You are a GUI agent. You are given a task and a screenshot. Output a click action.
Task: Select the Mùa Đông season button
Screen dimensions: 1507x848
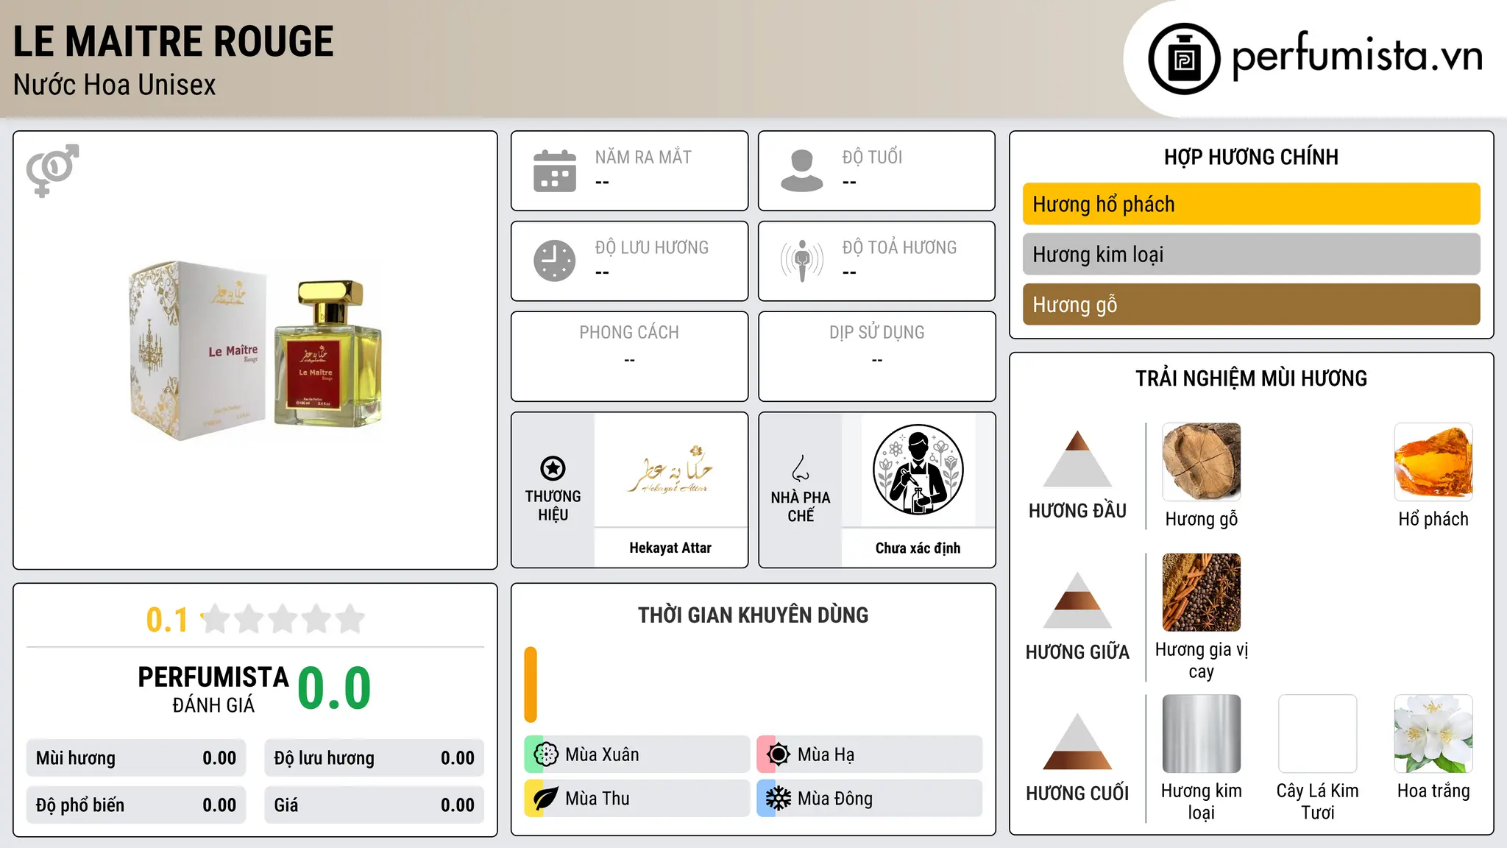(870, 799)
